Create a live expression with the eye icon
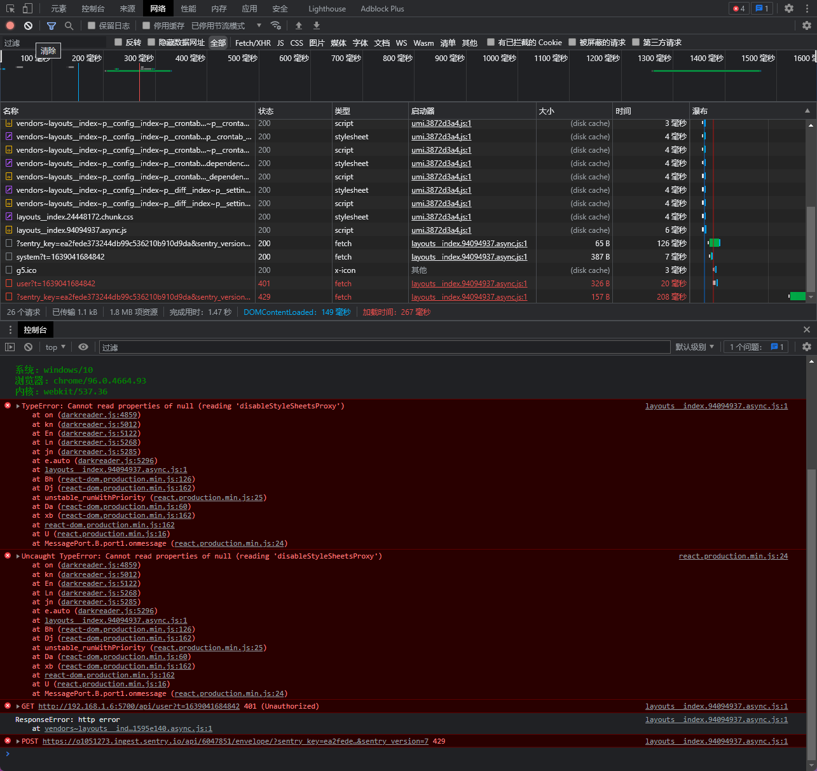The image size is (817, 771). click(x=83, y=347)
